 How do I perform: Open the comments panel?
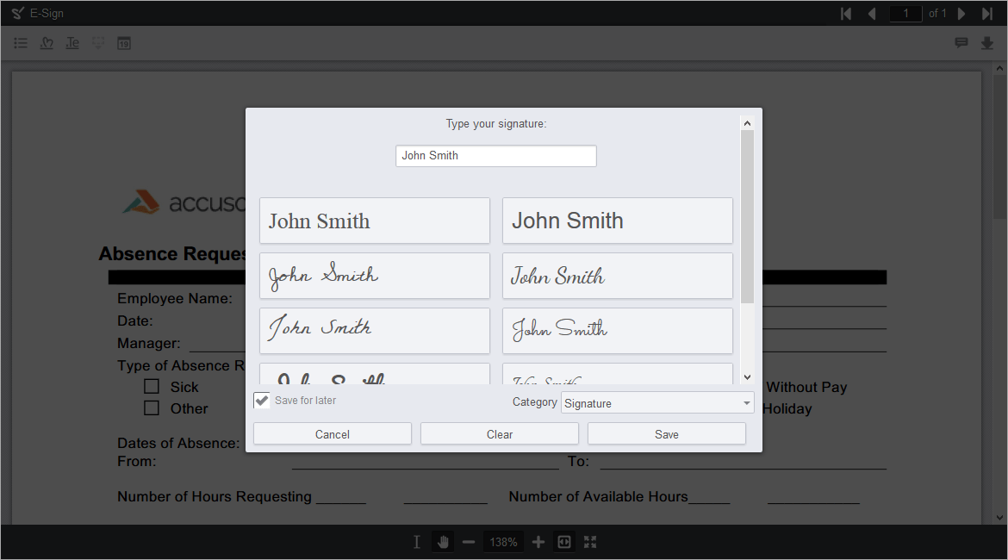(x=961, y=42)
